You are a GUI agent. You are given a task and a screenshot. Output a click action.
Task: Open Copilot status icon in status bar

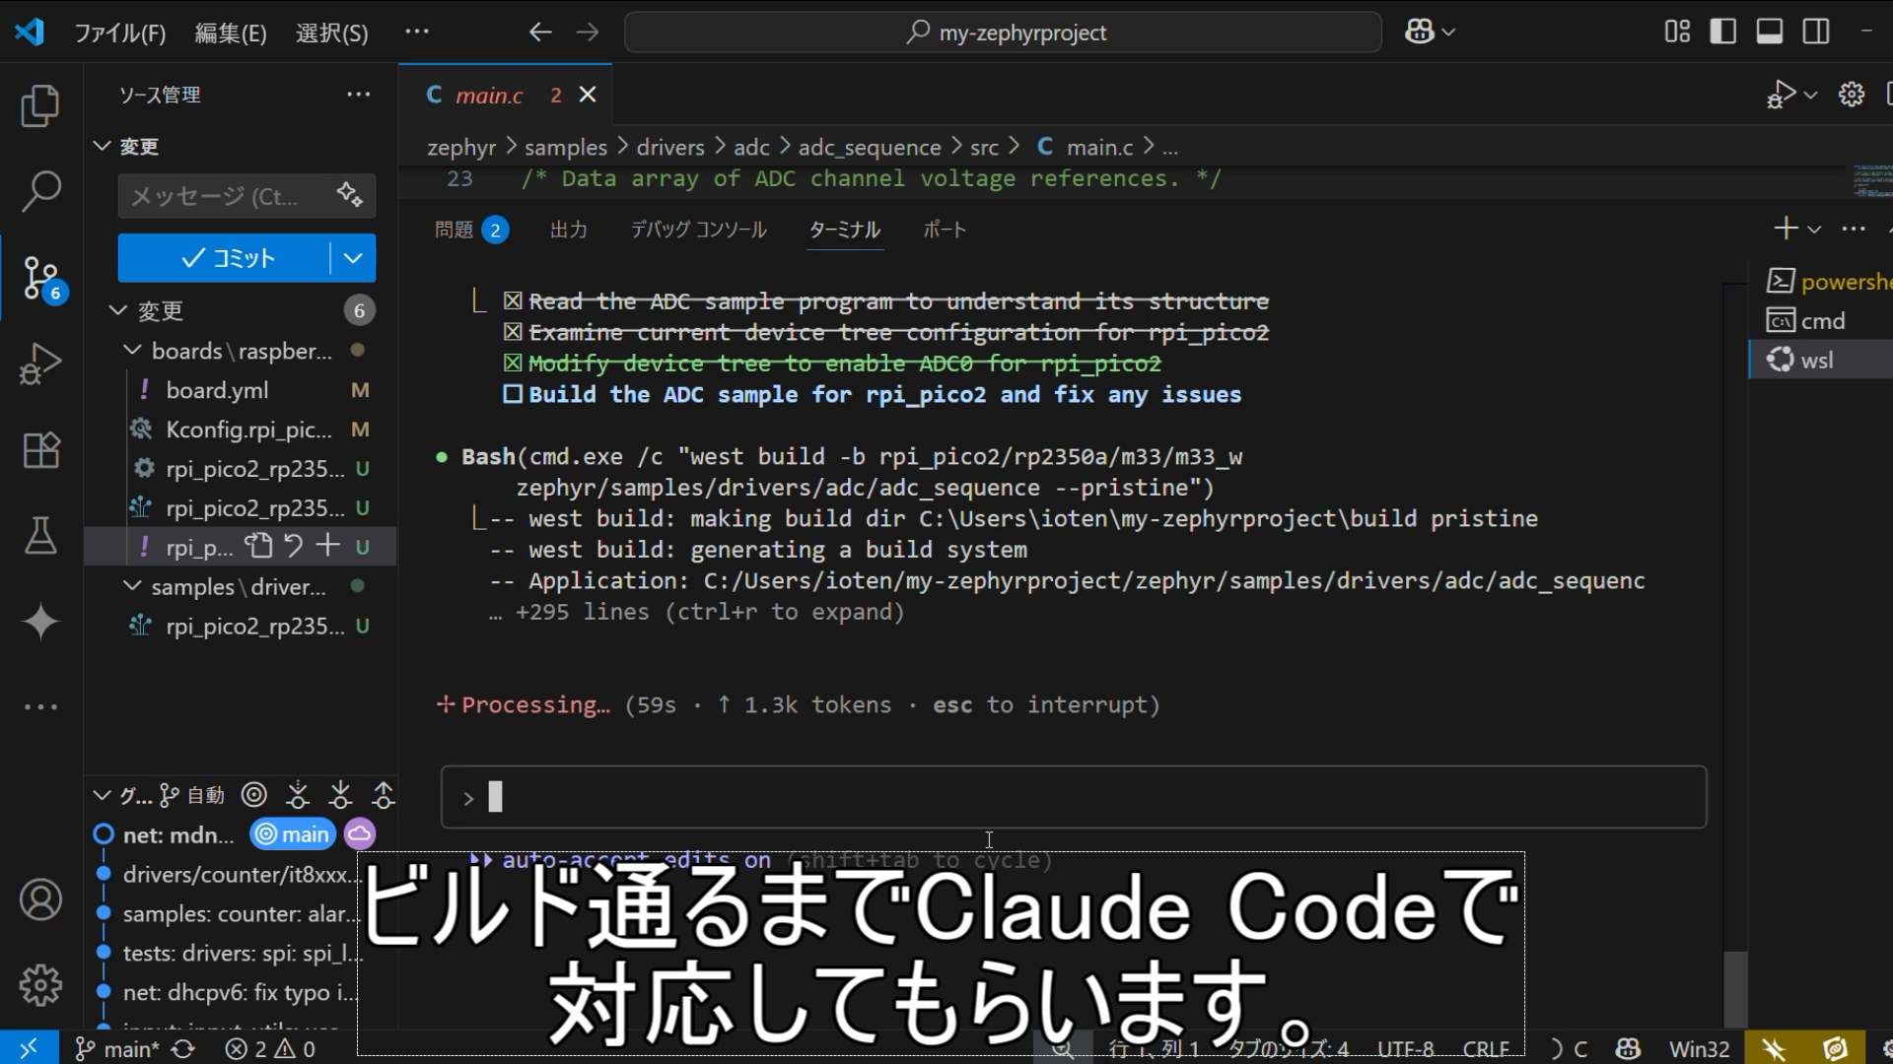pos(1628,1049)
